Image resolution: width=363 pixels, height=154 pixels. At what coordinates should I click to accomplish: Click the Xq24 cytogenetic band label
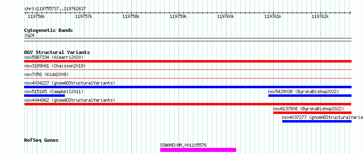[29, 35]
